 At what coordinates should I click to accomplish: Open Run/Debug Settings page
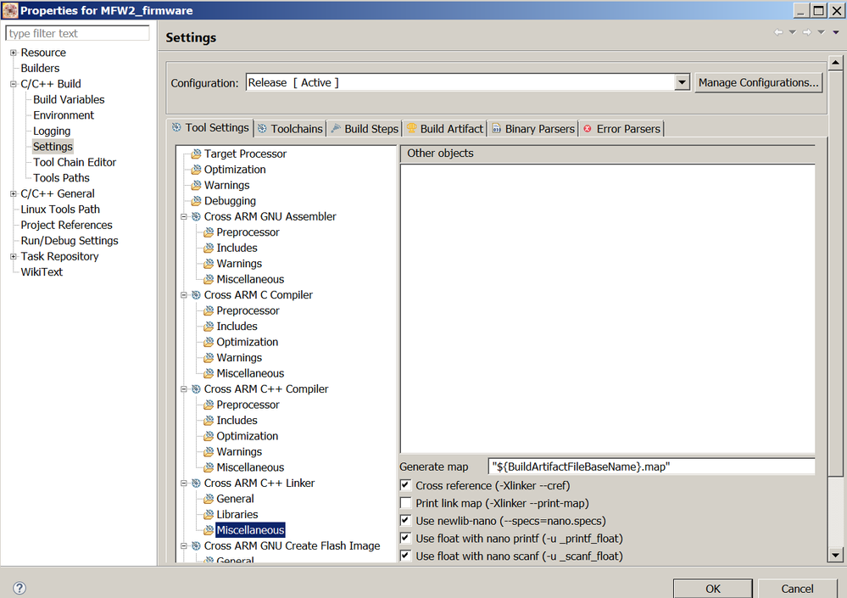pos(70,240)
